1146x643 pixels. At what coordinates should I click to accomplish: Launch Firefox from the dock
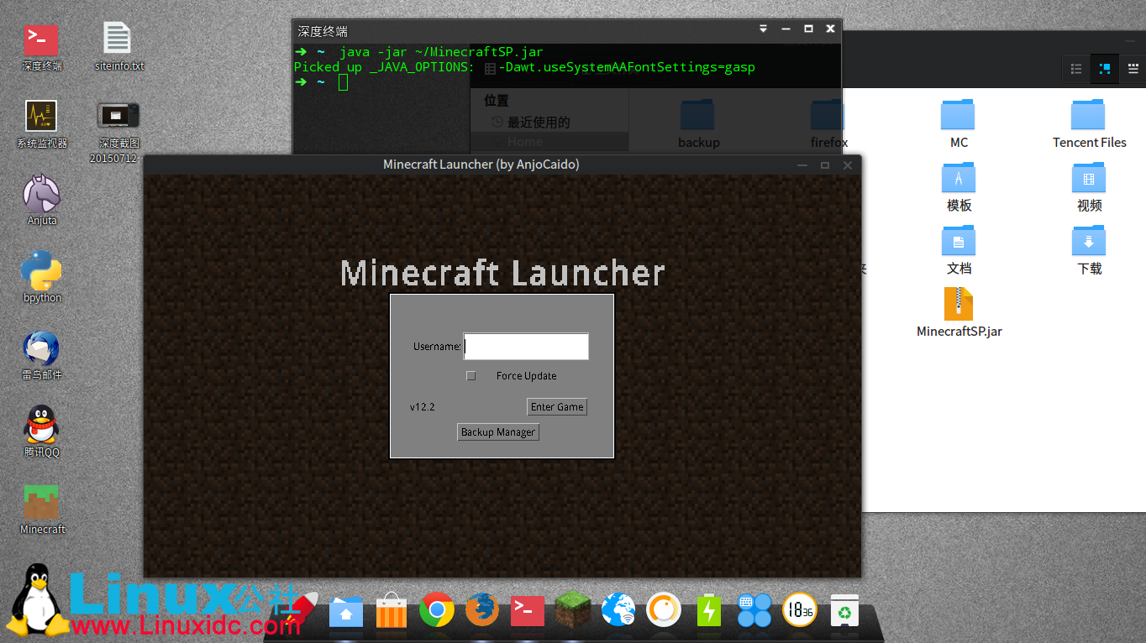482,610
